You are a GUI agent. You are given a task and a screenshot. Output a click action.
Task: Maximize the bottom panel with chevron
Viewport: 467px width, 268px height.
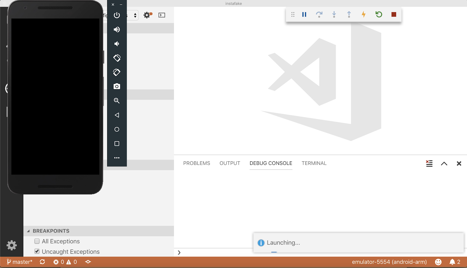444,163
